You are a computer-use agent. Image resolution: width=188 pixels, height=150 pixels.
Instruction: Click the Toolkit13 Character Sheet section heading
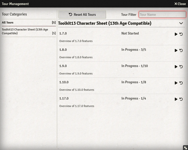[105, 23]
